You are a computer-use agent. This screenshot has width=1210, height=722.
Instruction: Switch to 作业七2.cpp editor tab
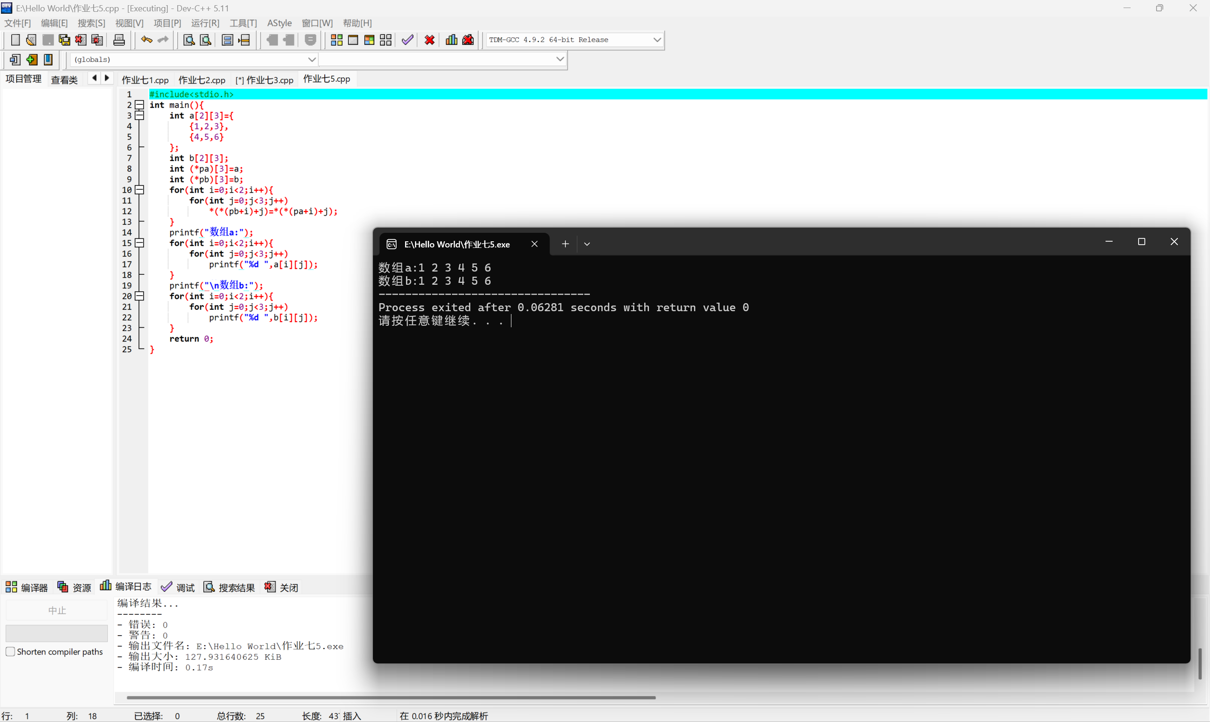click(201, 79)
